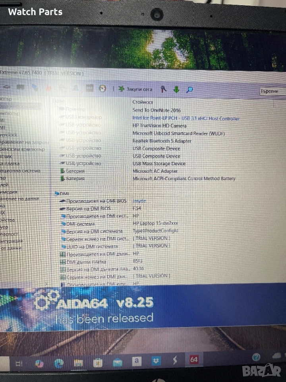Screen dimensions: 286x382
Task: Open preferences via the wrench-screwdriver toolbar icon
Action: [x=164, y=90]
